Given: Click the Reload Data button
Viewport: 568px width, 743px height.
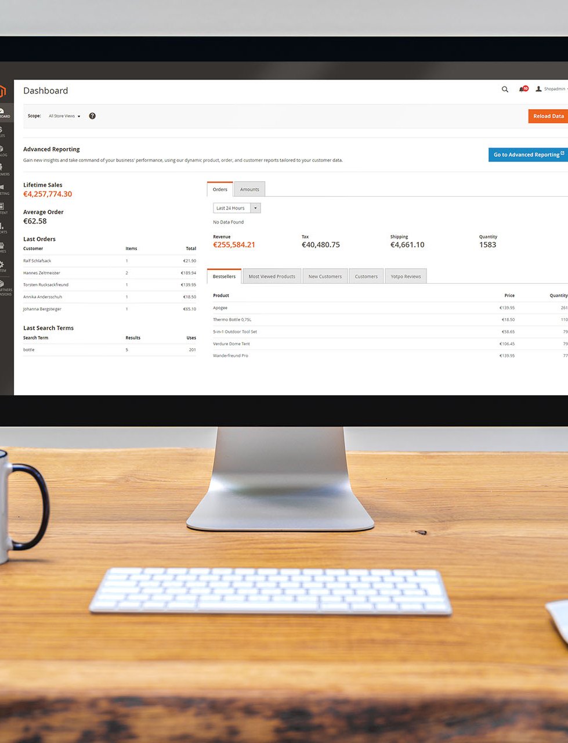Looking at the screenshot, I should [548, 116].
